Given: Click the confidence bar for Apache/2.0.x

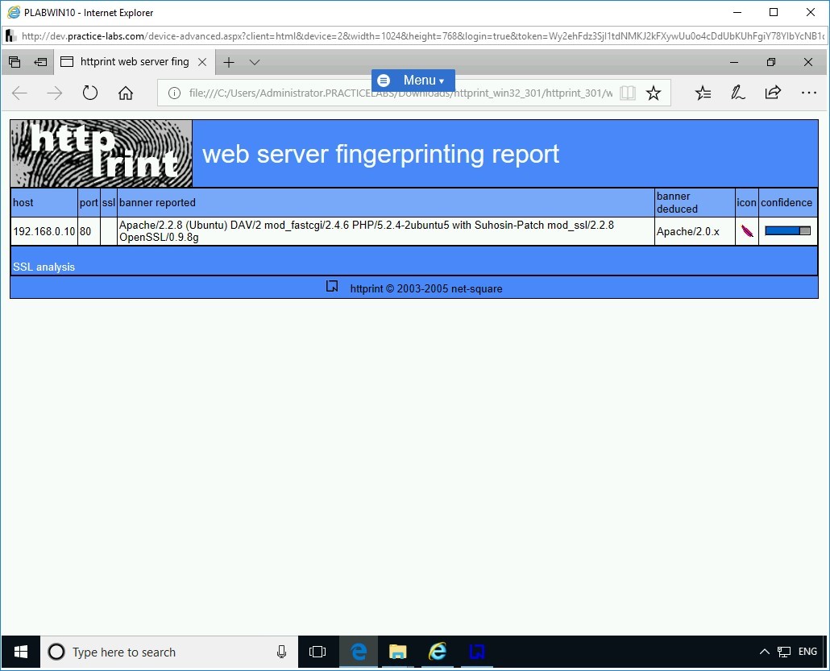Looking at the screenshot, I should [788, 230].
